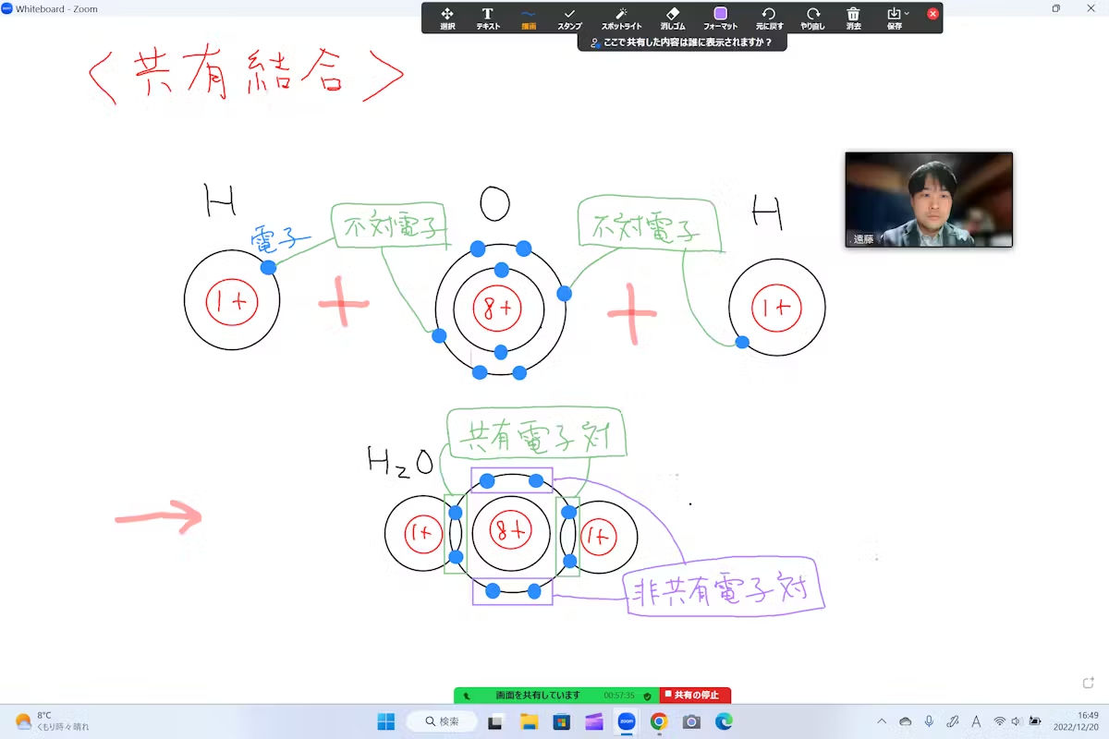Open the フォーマット color format swatch
Image resolution: width=1109 pixels, height=739 pixels.
tap(721, 18)
